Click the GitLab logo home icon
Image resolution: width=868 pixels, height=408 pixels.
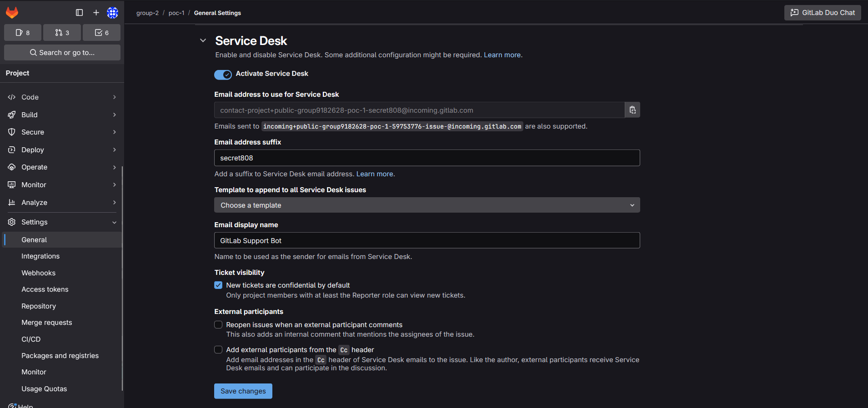coord(12,13)
